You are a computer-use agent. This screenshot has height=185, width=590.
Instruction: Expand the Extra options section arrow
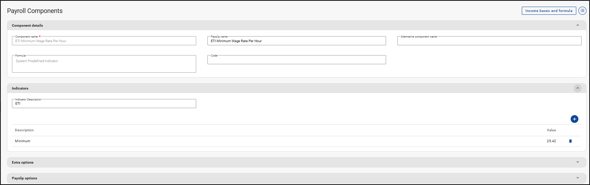pos(577,162)
